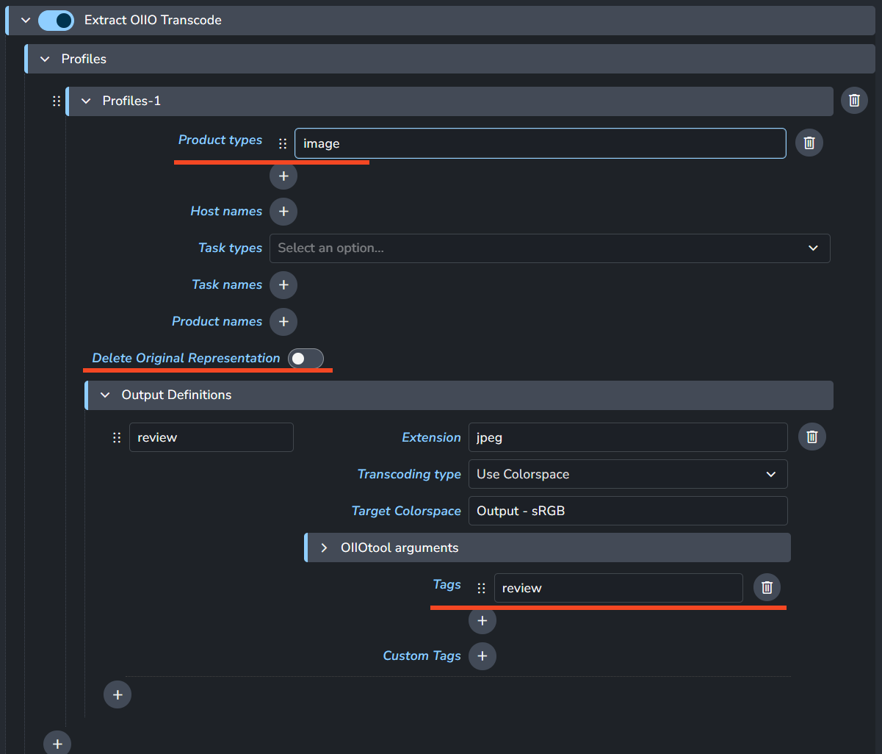Screen dimensions: 882x754
Task: Add a new host name entry
Action: pyautogui.click(x=283, y=212)
